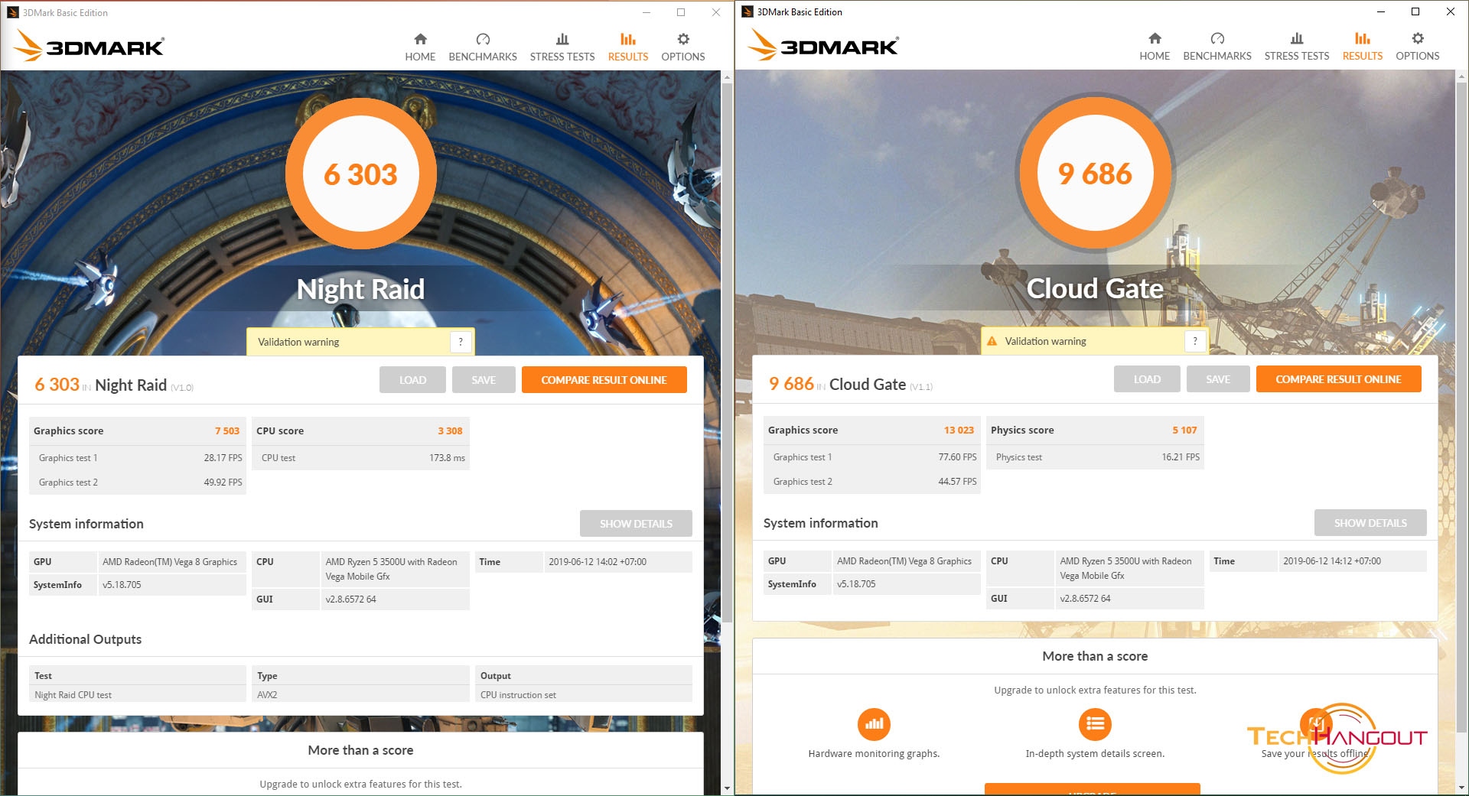Click Night Raid Graphics test 1 row
The image size is (1469, 796).
pyautogui.click(x=138, y=458)
